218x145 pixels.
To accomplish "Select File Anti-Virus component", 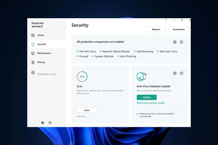I will pyautogui.click(x=86, y=51).
